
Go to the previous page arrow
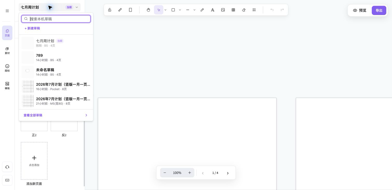coord(203,173)
